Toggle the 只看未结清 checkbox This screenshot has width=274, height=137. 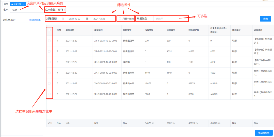pyautogui.click(x=120, y=19)
